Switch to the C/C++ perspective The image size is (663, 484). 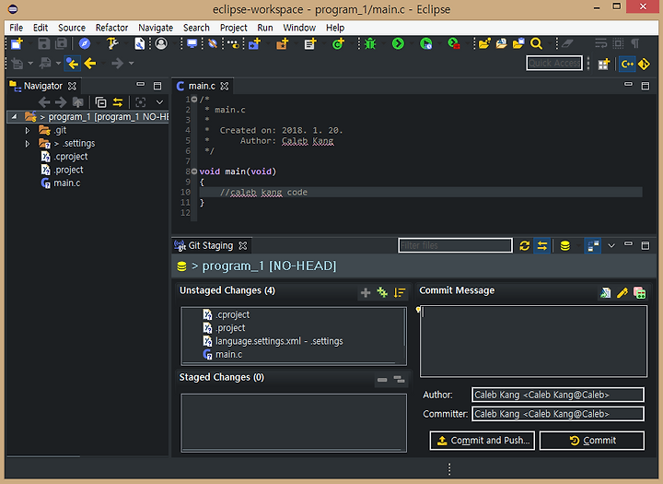tap(627, 65)
